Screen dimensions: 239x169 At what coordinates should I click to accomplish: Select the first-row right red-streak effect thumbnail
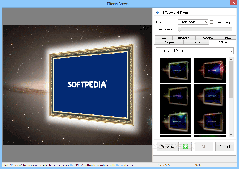coord(210,70)
